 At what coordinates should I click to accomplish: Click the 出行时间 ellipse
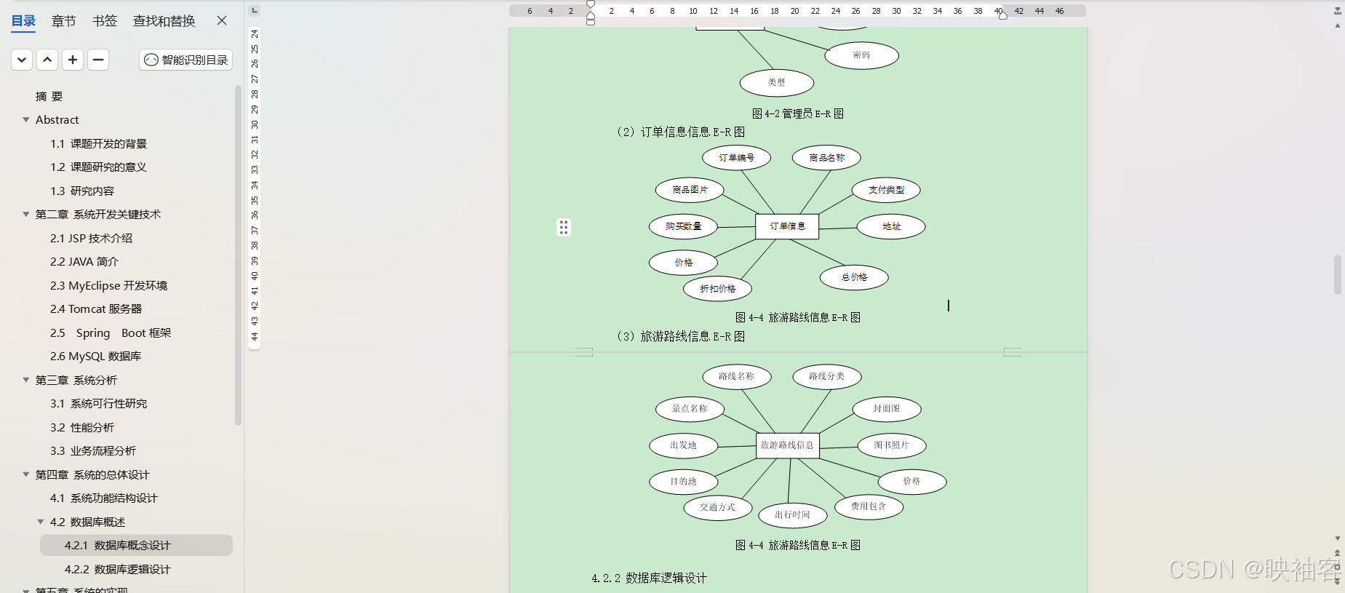(x=792, y=514)
